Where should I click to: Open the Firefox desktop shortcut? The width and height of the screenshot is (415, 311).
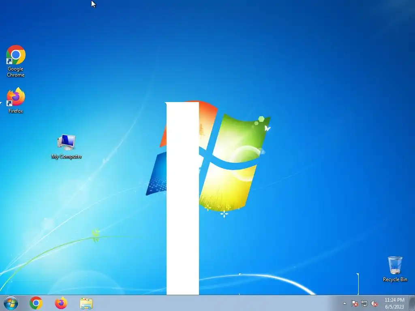(x=16, y=100)
